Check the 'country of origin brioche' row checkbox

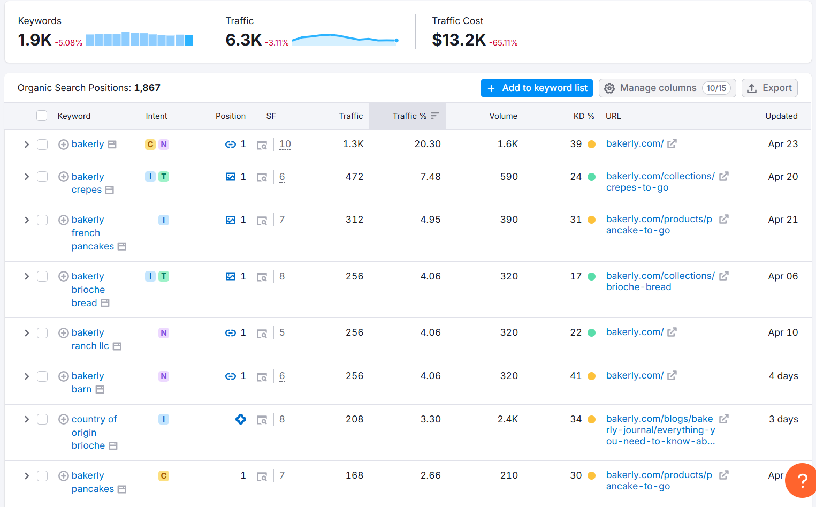[42, 419]
